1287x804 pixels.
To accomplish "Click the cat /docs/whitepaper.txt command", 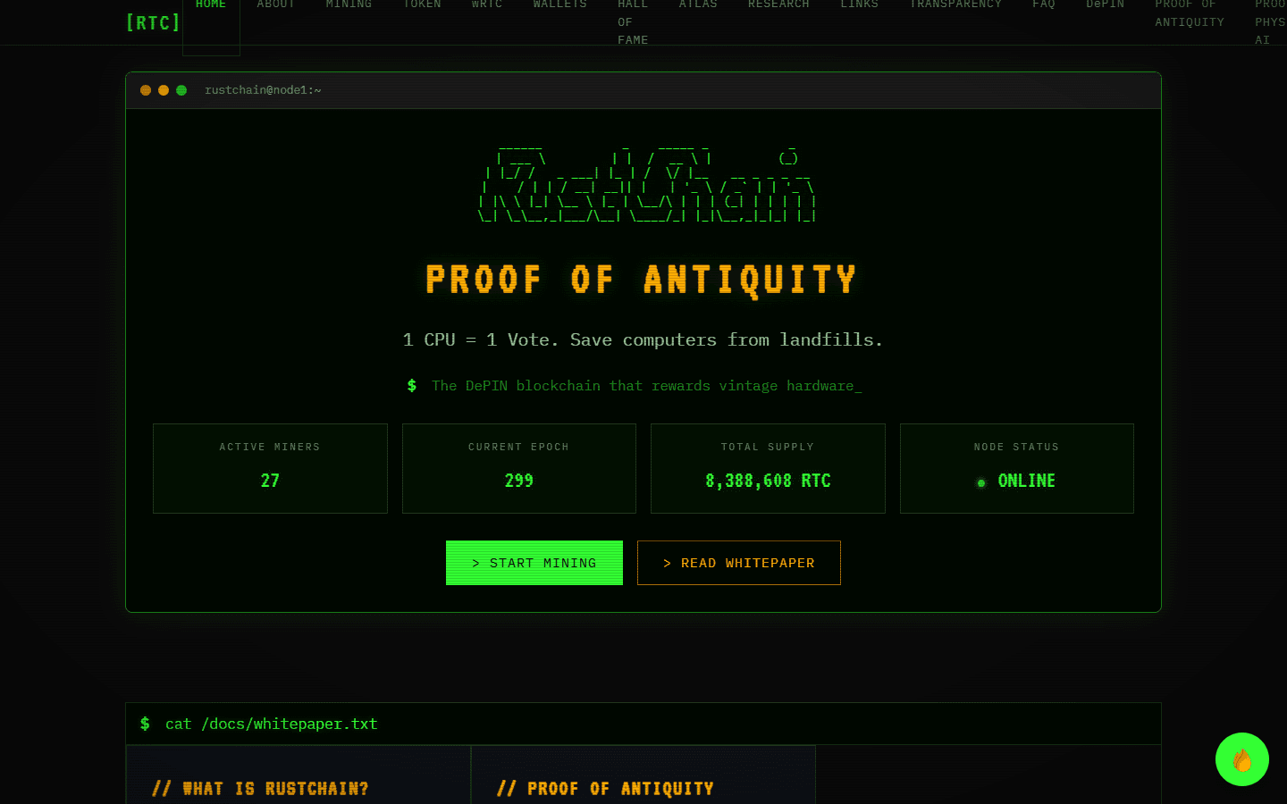I will (x=271, y=724).
